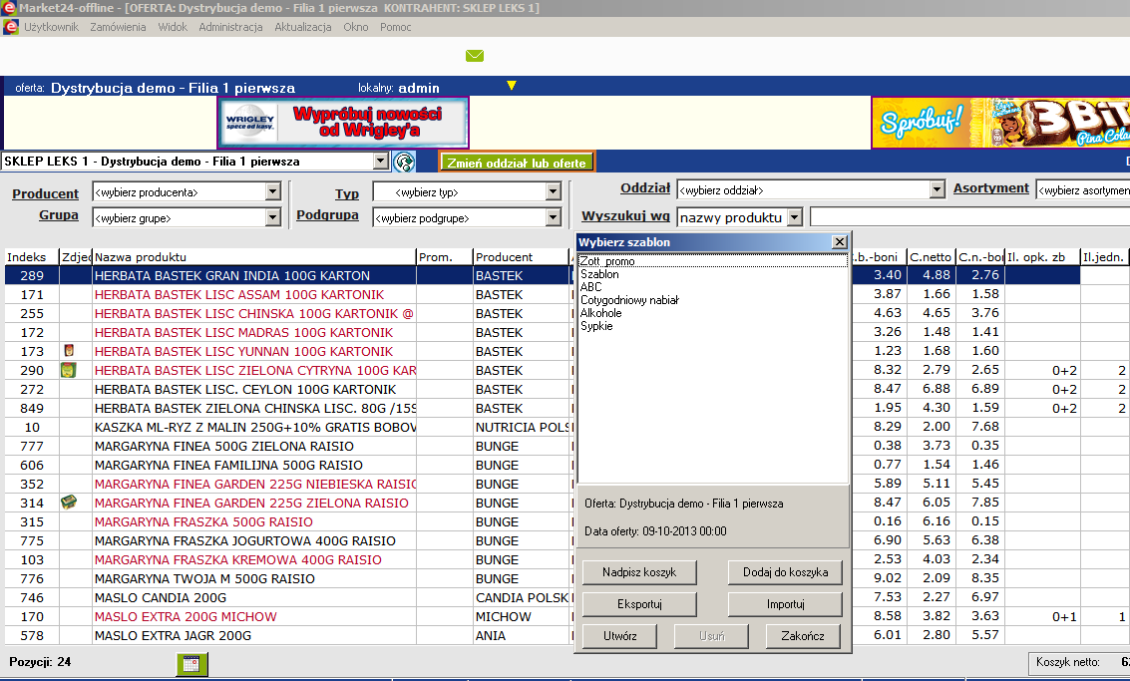
Task: Sort by the Producent column header
Action: [521, 256]
